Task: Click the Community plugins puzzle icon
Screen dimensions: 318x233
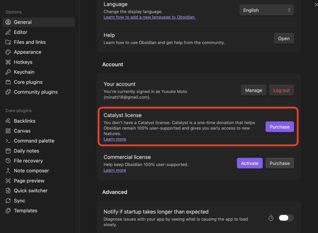Action: (x=8, y=92)
